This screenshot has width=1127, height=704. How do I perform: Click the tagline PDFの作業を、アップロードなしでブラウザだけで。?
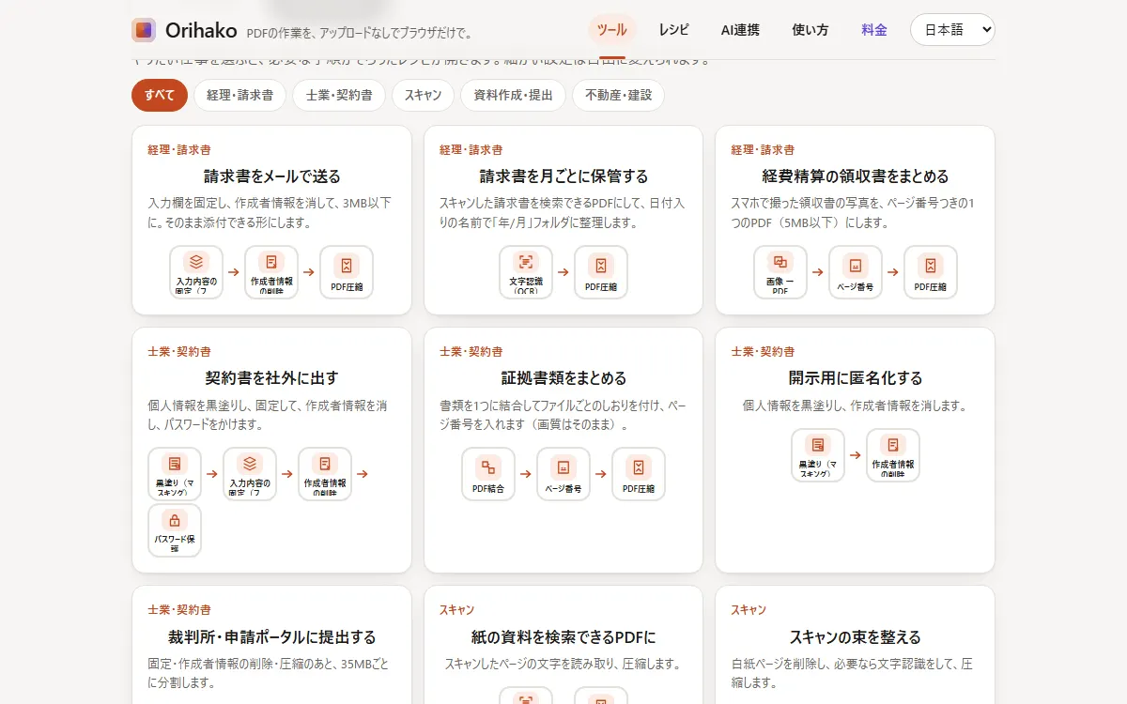[x=359, y=34]
